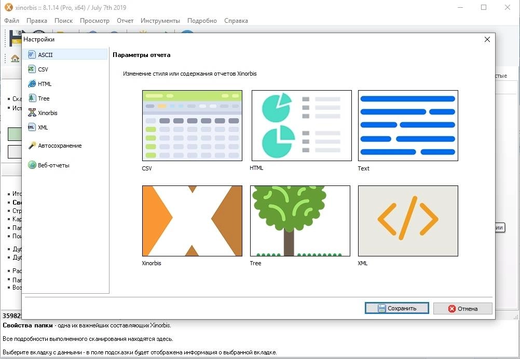
Task: Click the HTML globe icon in the sidebar
Action: click(x=32, y=84)
